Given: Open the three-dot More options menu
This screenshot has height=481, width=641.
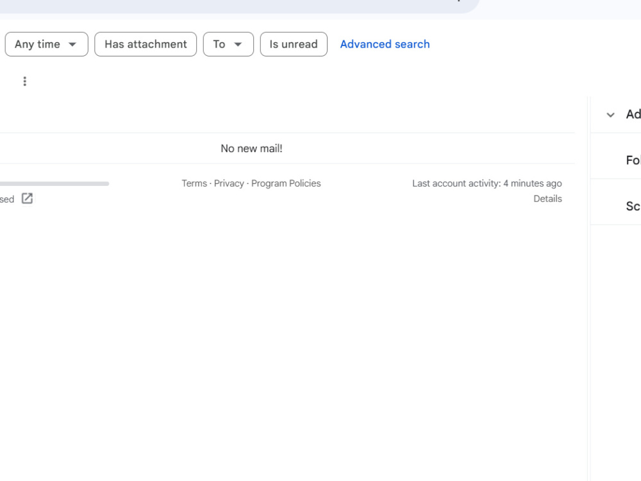Looking at the screenshot, I should pos(25,81).
